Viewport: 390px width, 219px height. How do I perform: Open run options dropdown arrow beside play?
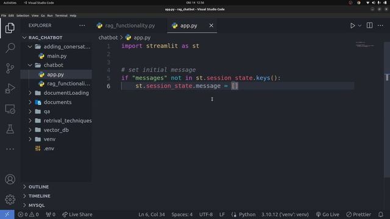(x=360, y=26)
